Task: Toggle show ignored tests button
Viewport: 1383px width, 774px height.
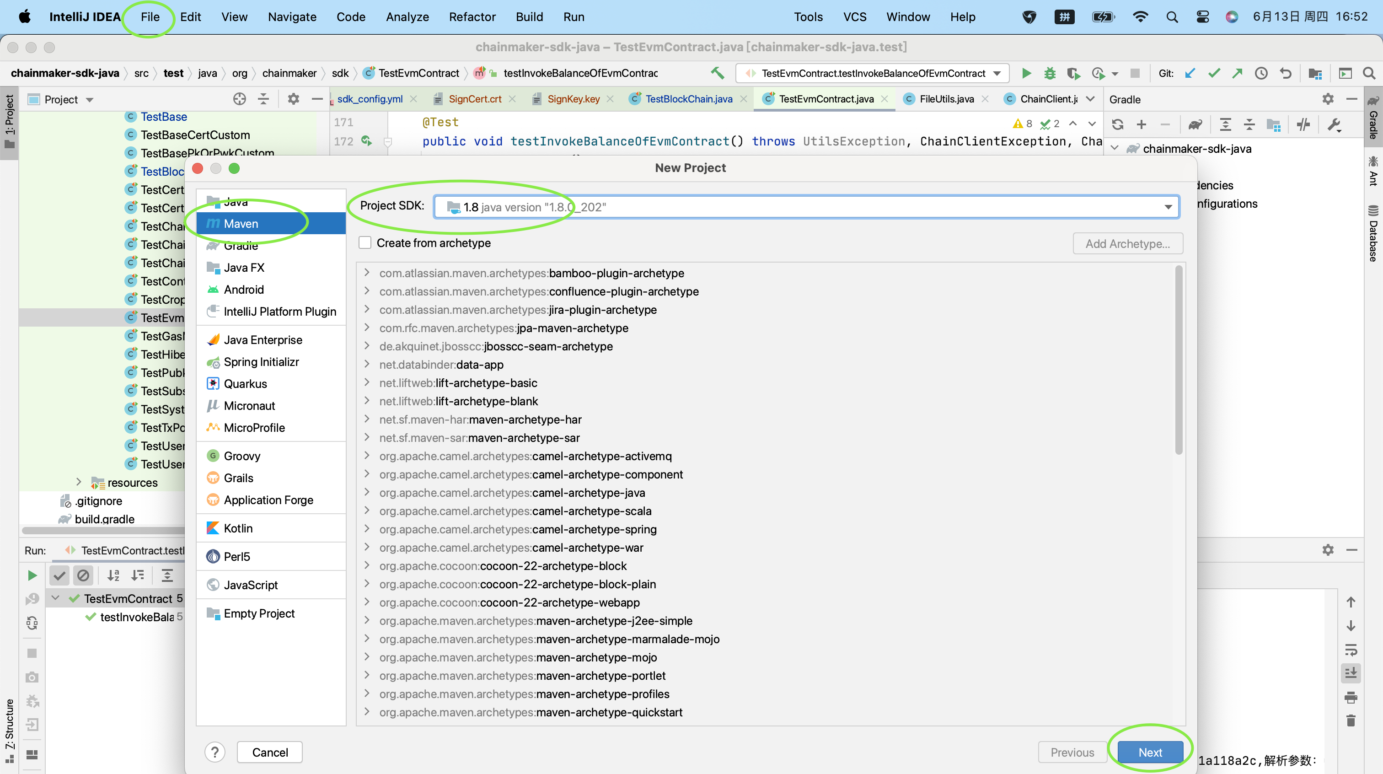Action: (83, 575)
